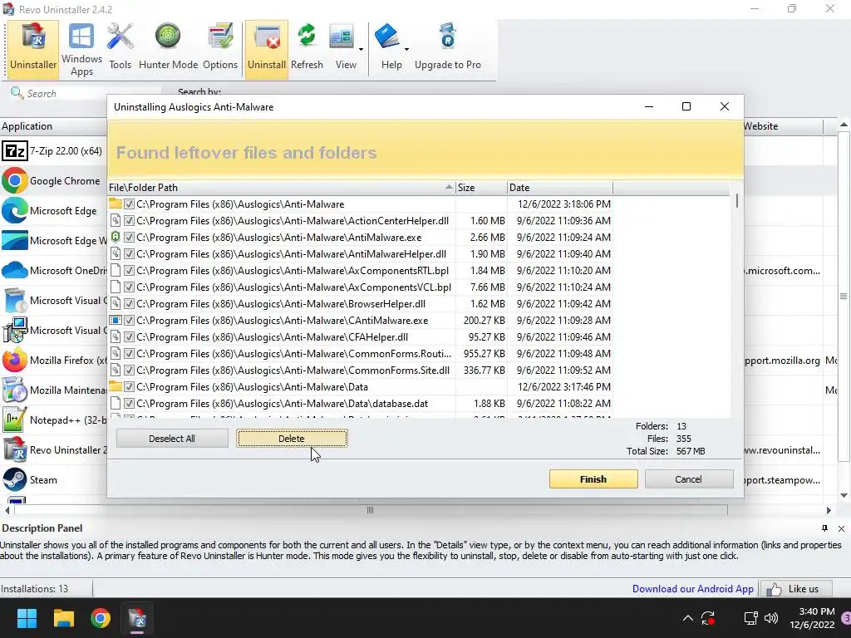
Task: Select 7-Zip 22.00 application icon
Action: click(15, 151)
